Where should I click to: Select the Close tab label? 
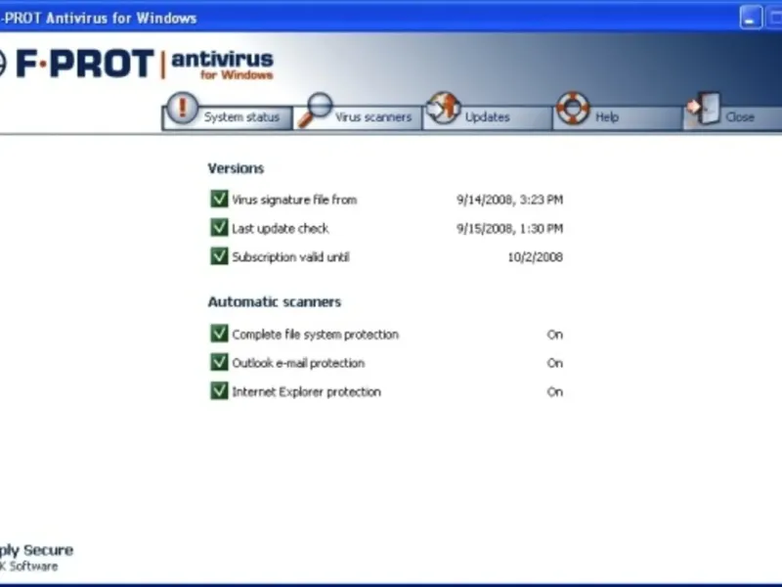(740, 117)
